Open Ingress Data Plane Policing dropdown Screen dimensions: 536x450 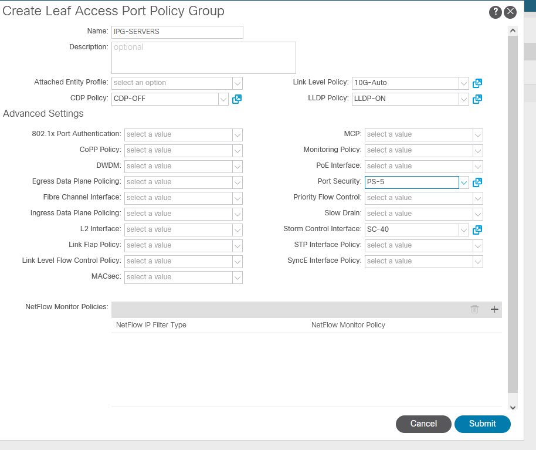coord(238,214)
